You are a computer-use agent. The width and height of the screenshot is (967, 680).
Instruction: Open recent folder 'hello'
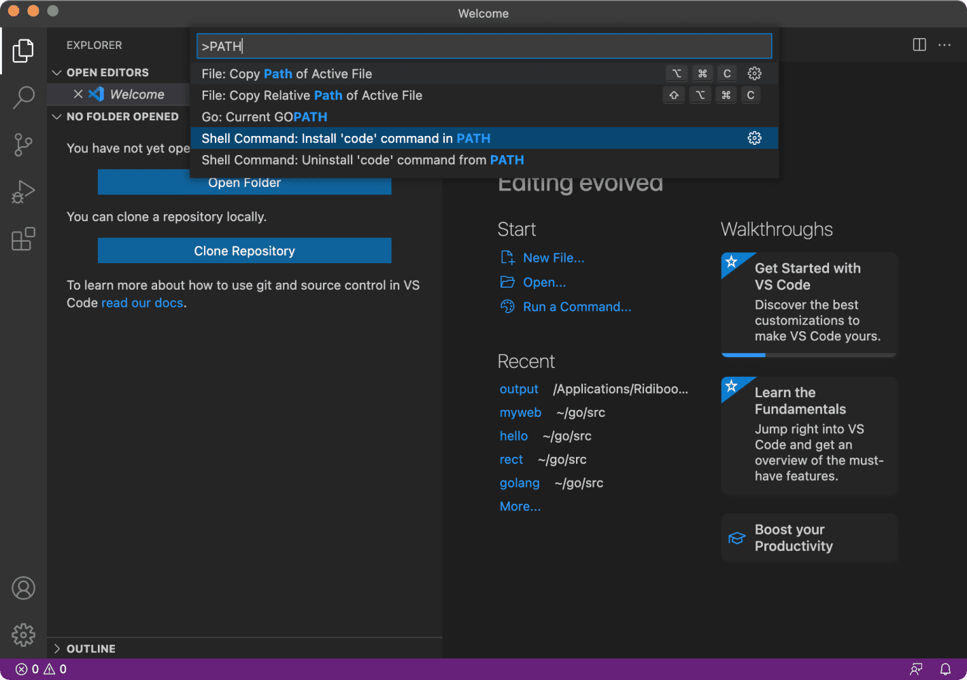coord(513,436)
